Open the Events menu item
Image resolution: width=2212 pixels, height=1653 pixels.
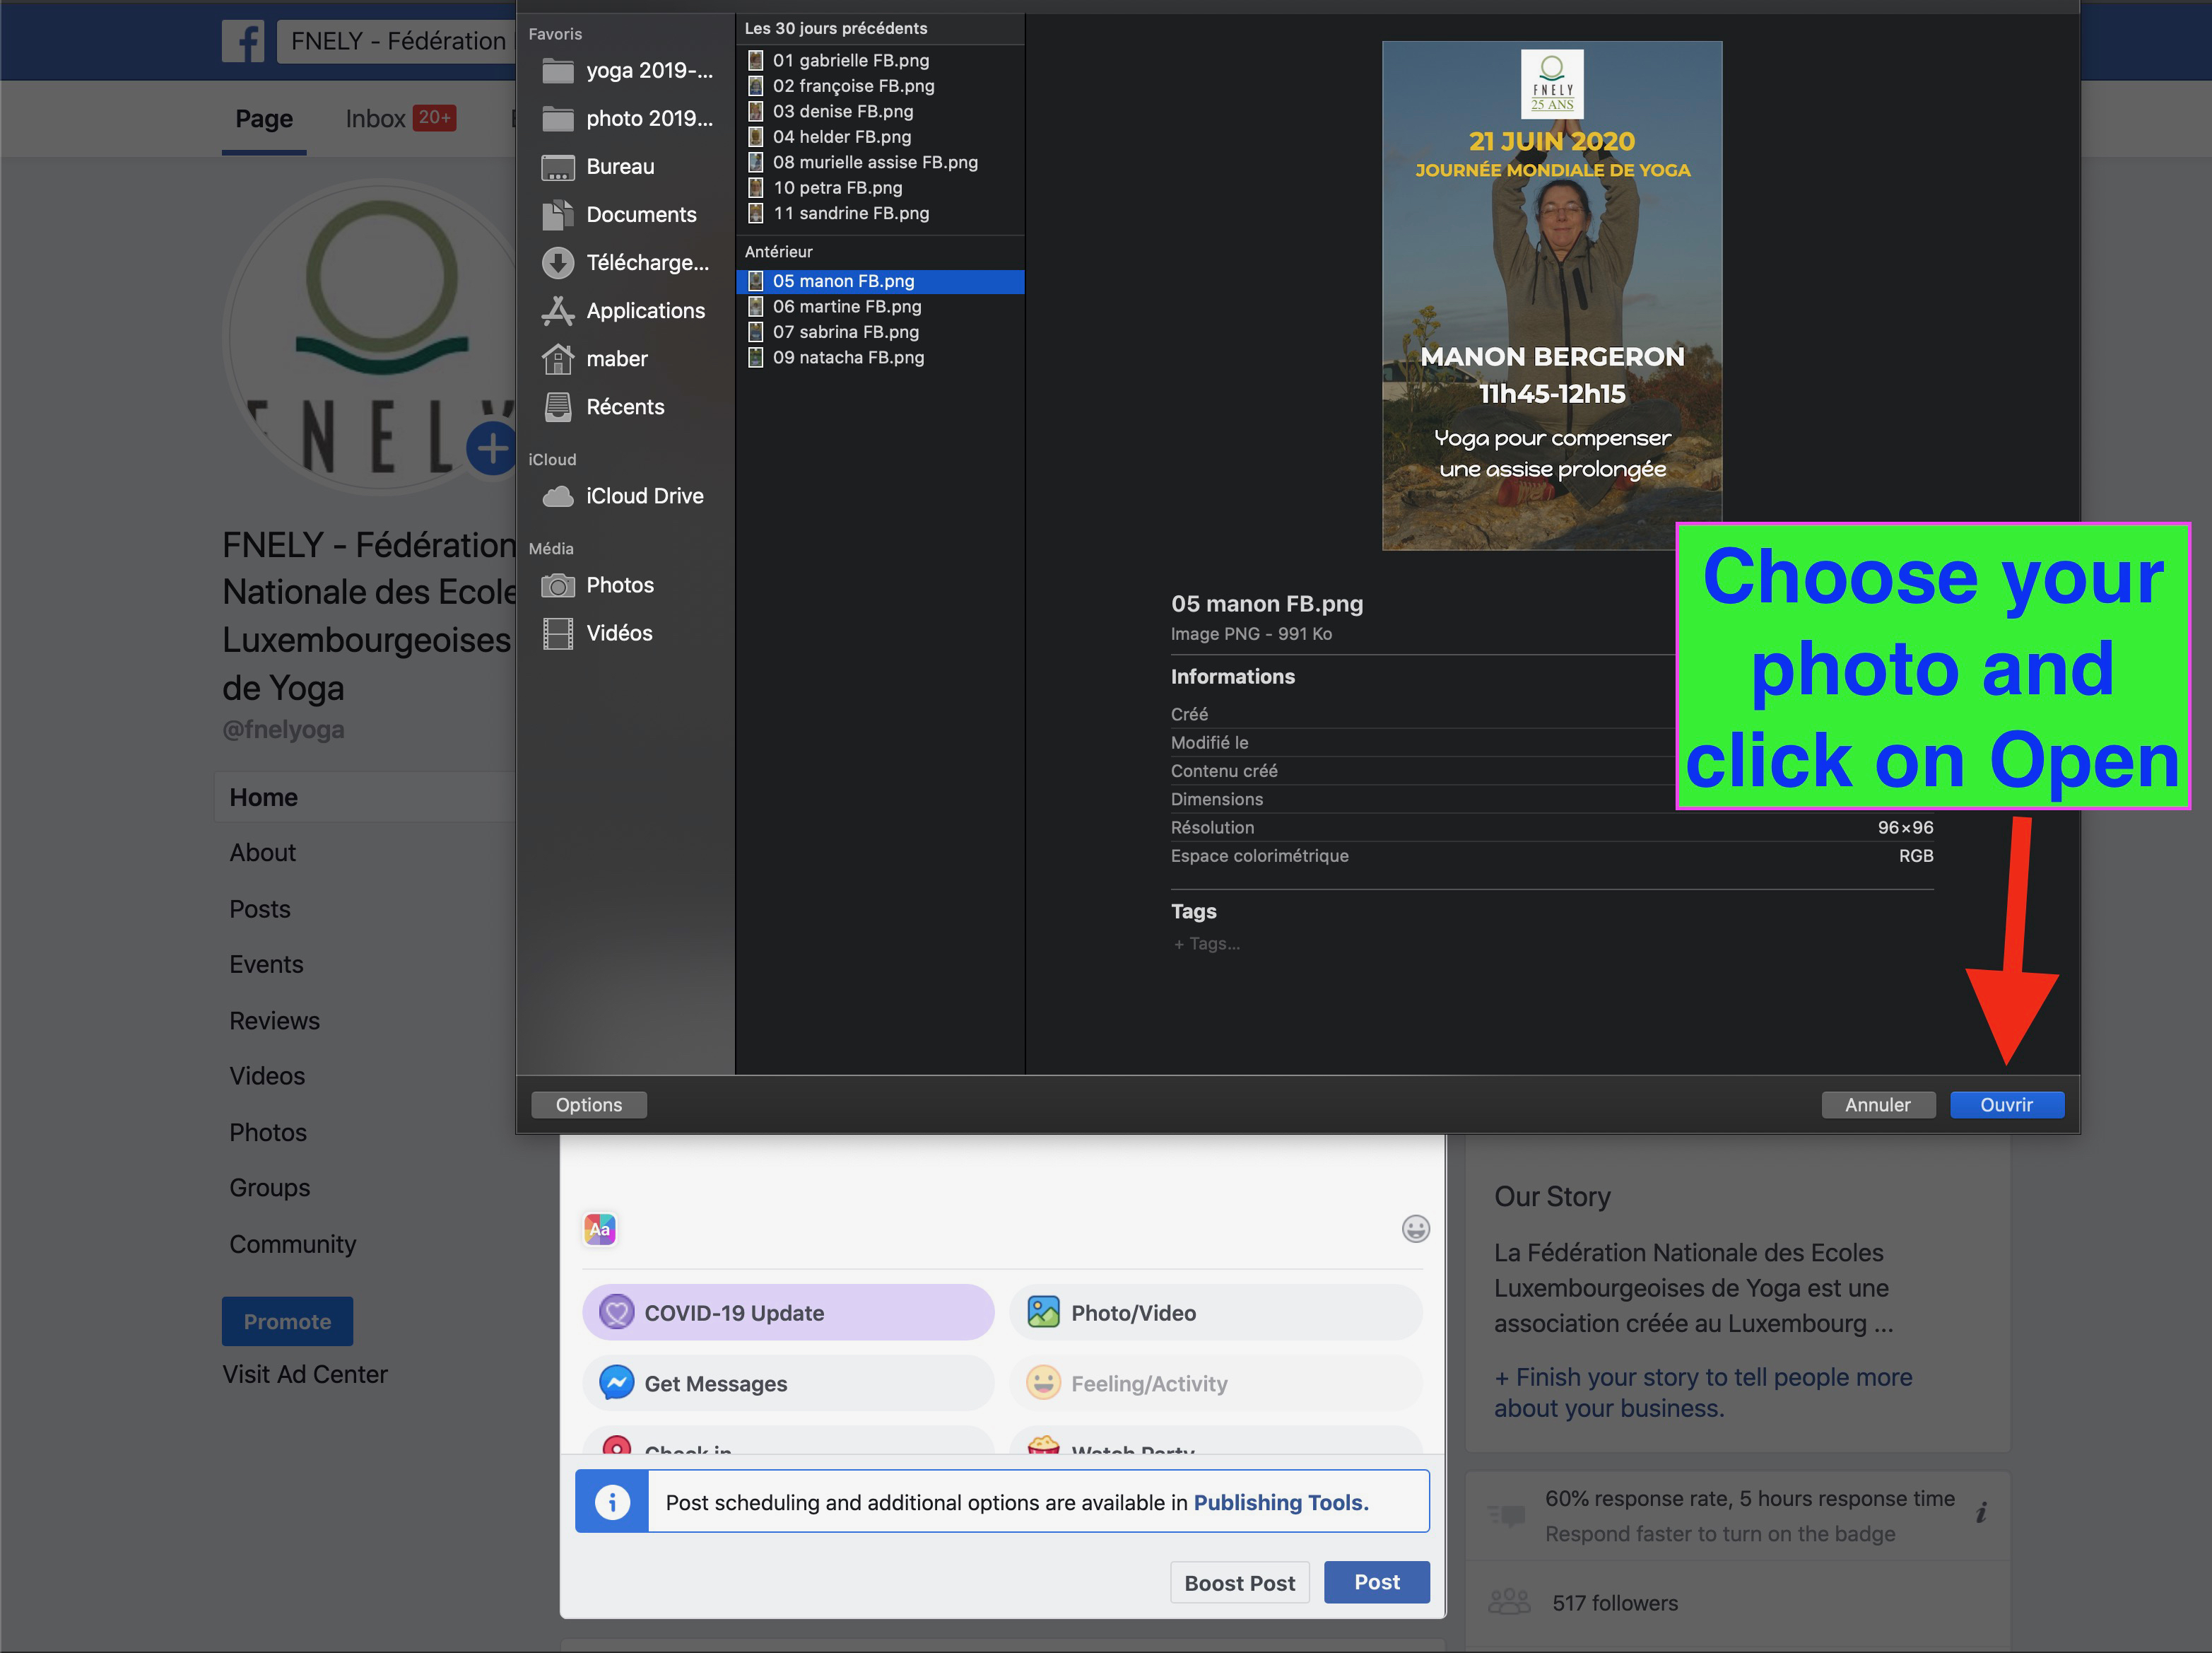266,964
